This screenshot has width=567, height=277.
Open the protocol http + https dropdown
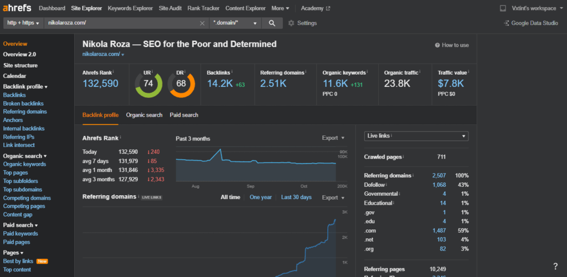23,23
